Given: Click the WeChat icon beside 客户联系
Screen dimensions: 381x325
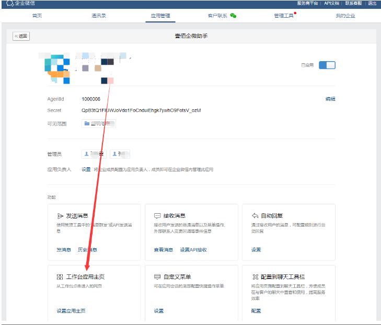Looking at the screenshot, I should (x=233, y=16).
